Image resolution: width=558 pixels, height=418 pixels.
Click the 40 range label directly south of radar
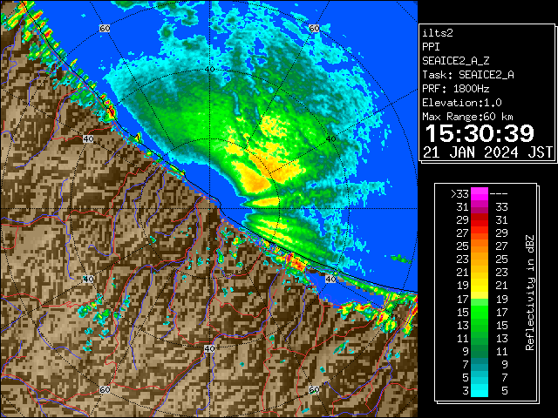click(209, 348)
